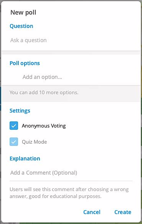The image size is (142, 224).
Task: Click the "You can add 10 more options." hint
Action: tap(44, 92)
